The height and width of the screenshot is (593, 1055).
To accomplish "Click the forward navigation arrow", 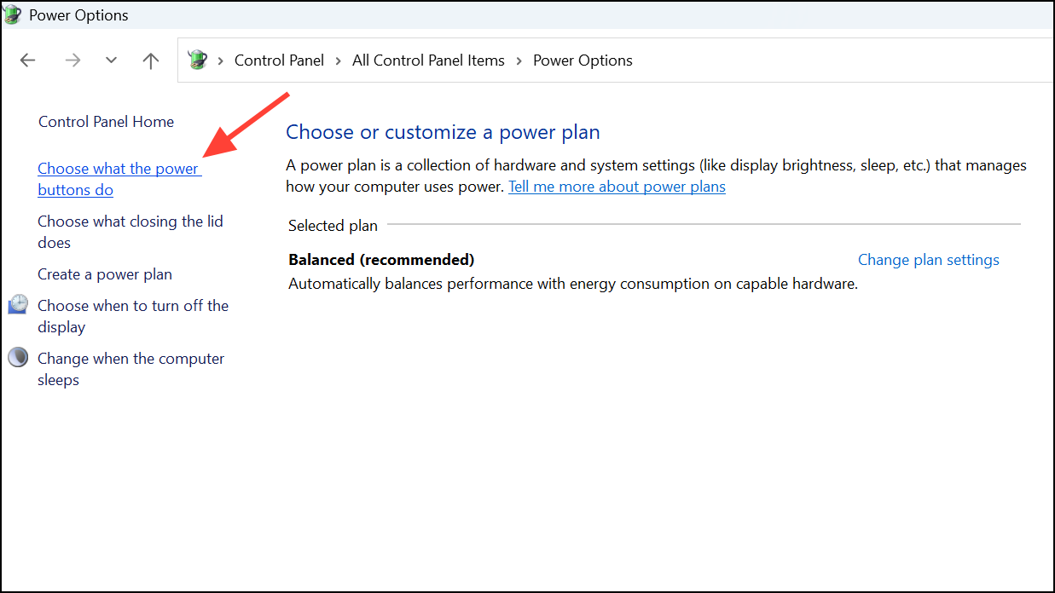I will coord(72,60).
